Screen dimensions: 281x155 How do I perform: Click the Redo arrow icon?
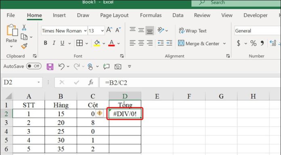(77, 66)
